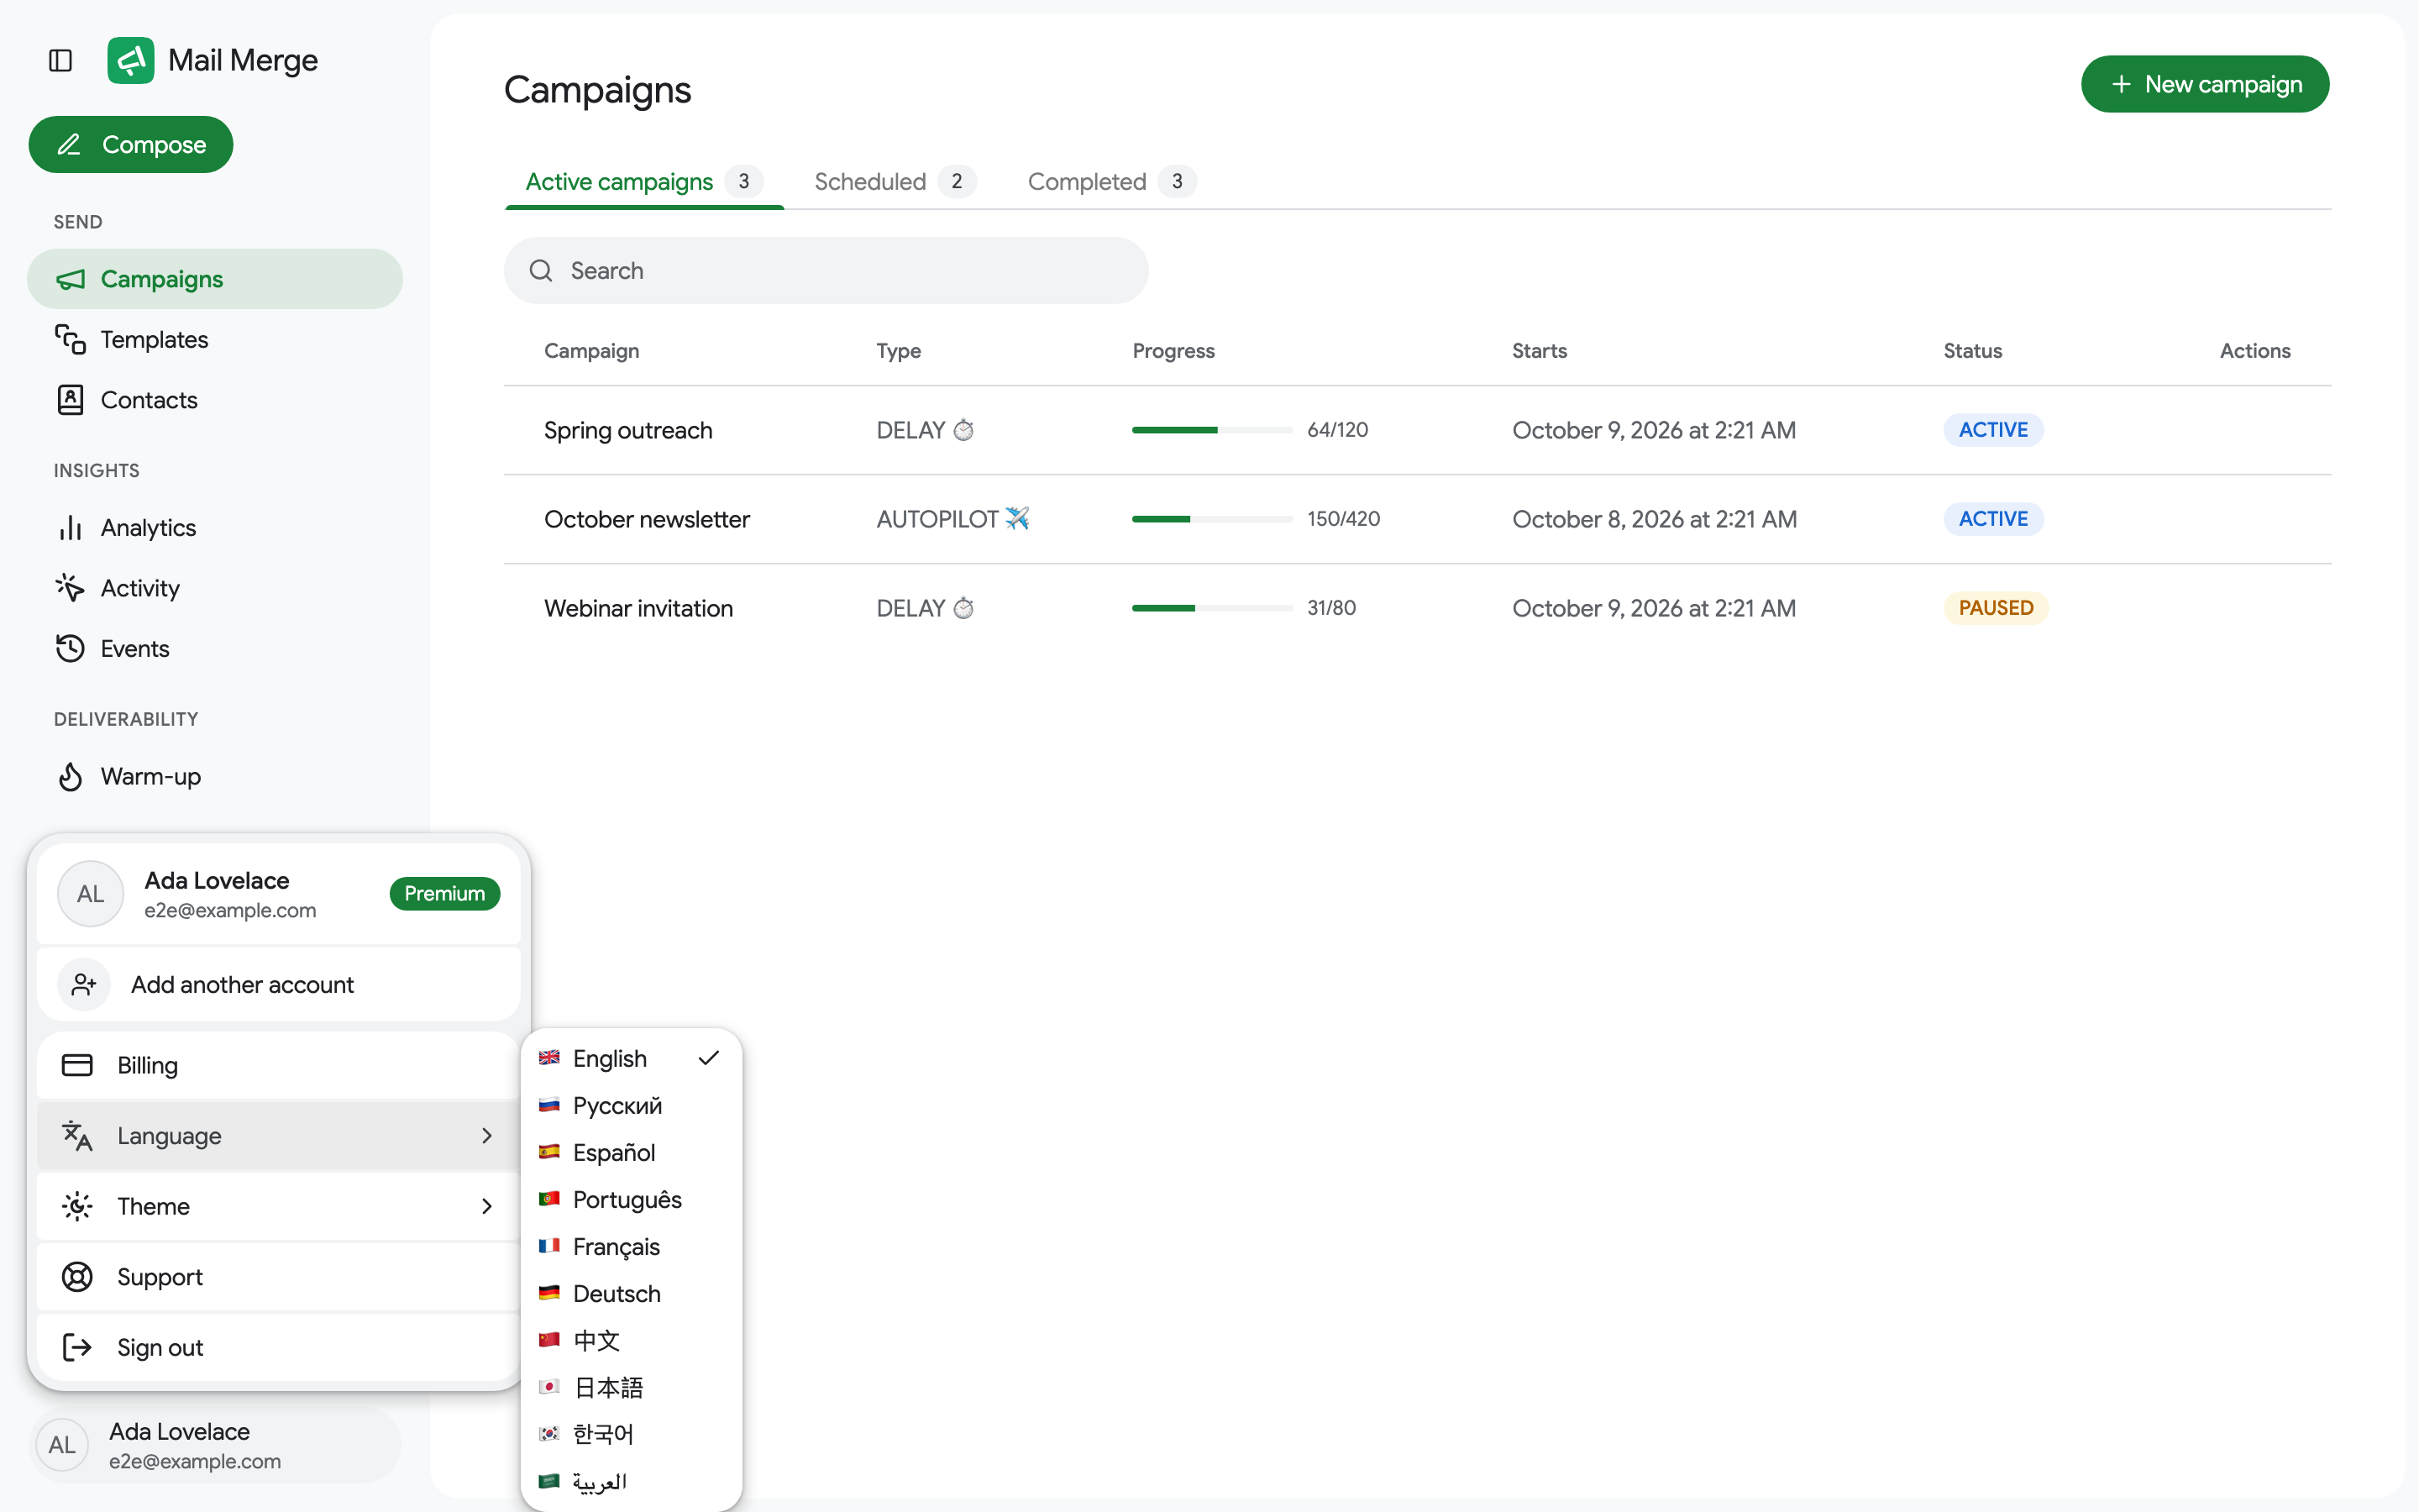2419x1512 pixels.
Task: Open Warm-up deliverability page
Action: (x=215, y=777)
